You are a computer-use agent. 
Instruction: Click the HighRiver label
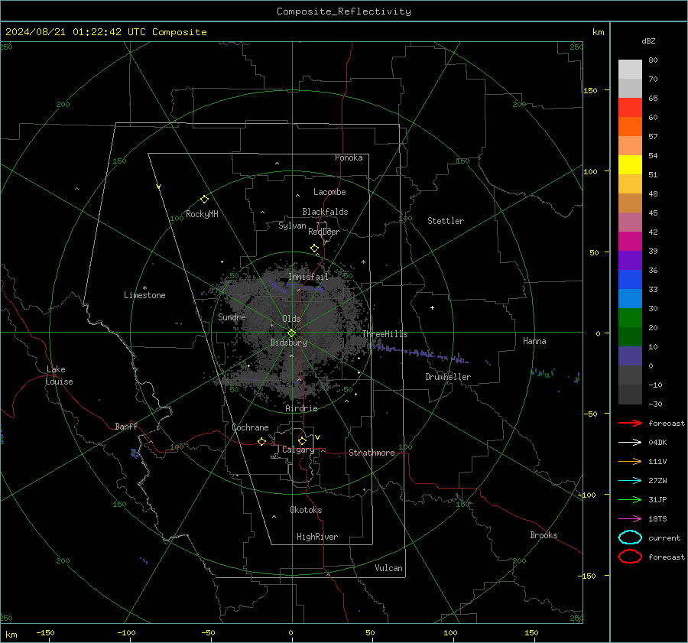(317, 537)
